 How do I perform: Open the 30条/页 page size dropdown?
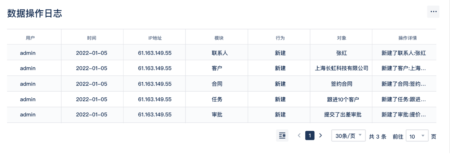tap(348, 136)
